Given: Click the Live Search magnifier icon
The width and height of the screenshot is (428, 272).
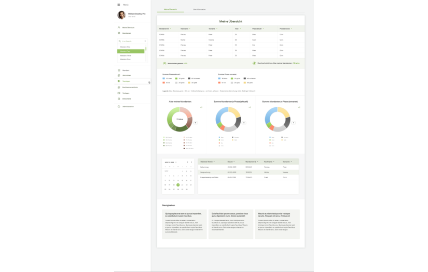Looking at the screenshot, I should coord(119,41).
